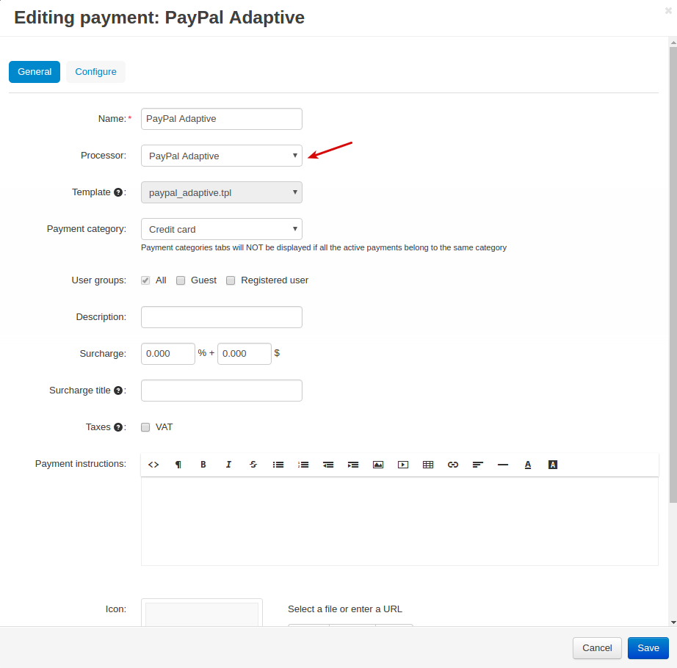This screenshot has width=677, height=668.
Task: Open font color picker in editor
Action: (x=528, y=465)
